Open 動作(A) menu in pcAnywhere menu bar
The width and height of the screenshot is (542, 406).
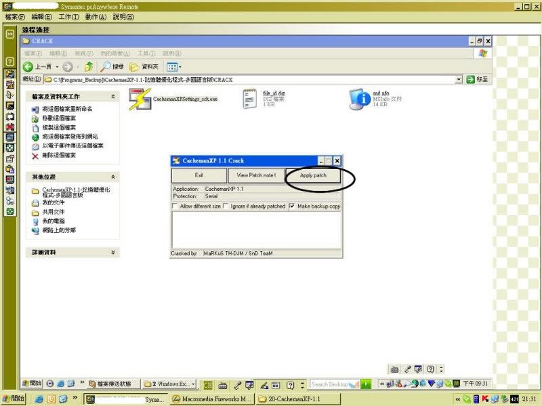click(96, 17)
